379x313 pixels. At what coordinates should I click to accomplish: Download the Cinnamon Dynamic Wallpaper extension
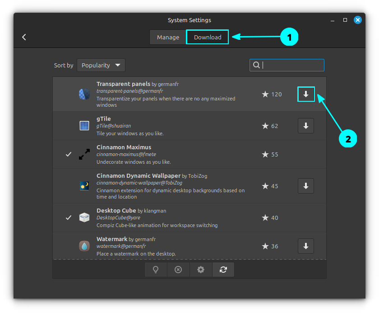[x=306, y=185]
